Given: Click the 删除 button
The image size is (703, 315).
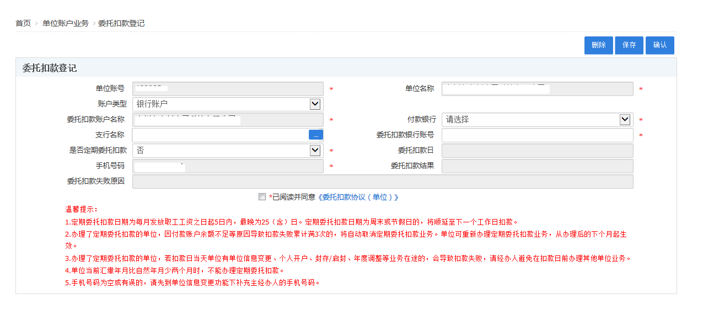Looking at the screenshot, I should (599, 45).
